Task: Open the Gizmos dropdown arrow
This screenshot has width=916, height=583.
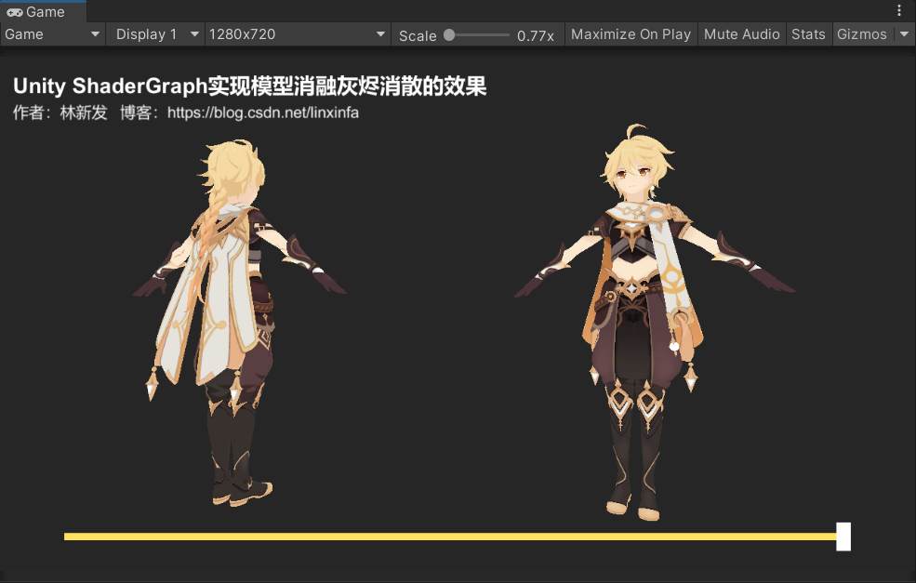Action: 904,34
